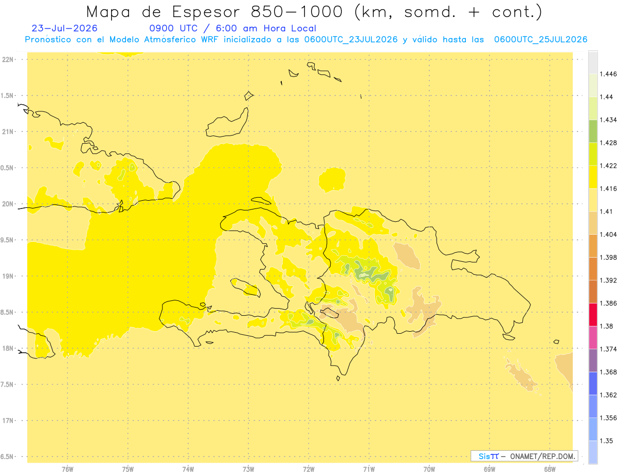617x476 pixels.
Task: Click the '19N' latitude label
Action: coord(7,276)
